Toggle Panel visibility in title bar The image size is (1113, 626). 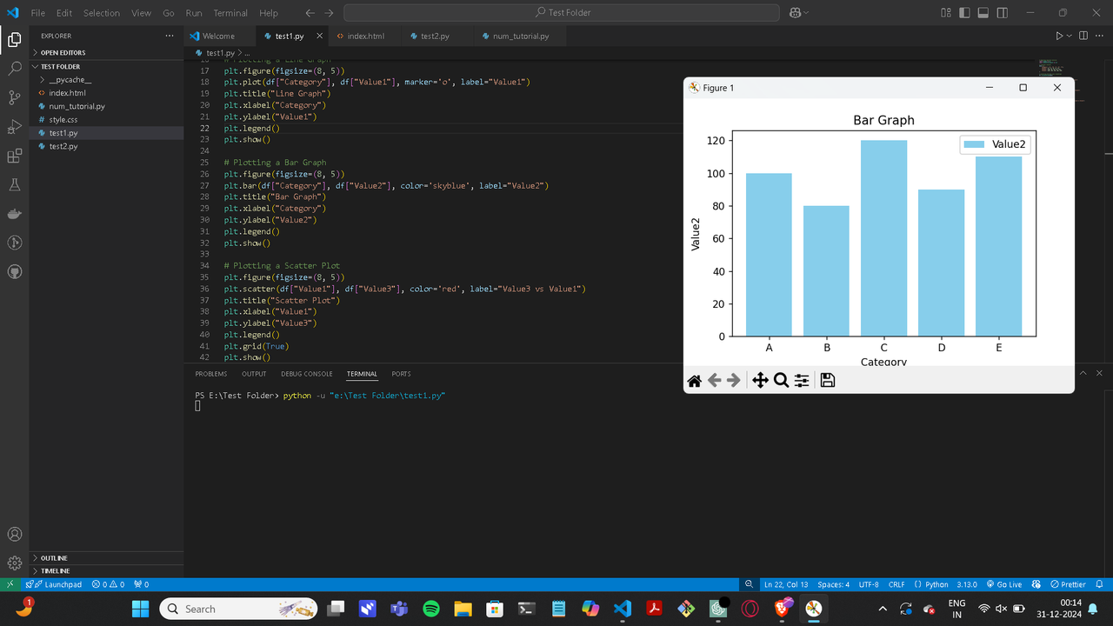(983, 12)
